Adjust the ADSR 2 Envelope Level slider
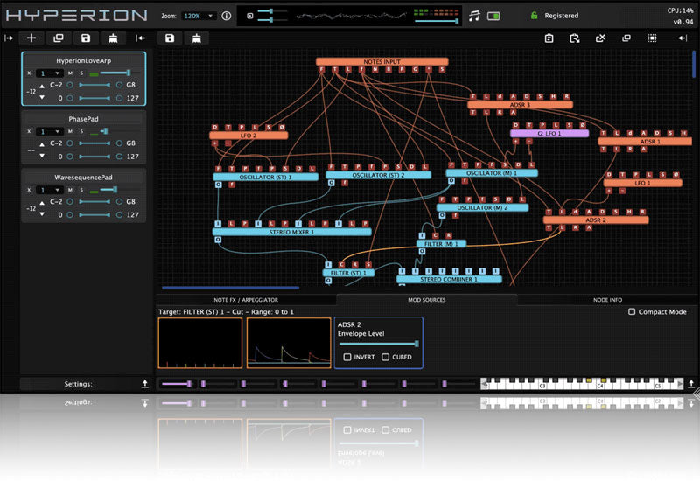Viewport: 700px width, 481px height. (379, 344)
